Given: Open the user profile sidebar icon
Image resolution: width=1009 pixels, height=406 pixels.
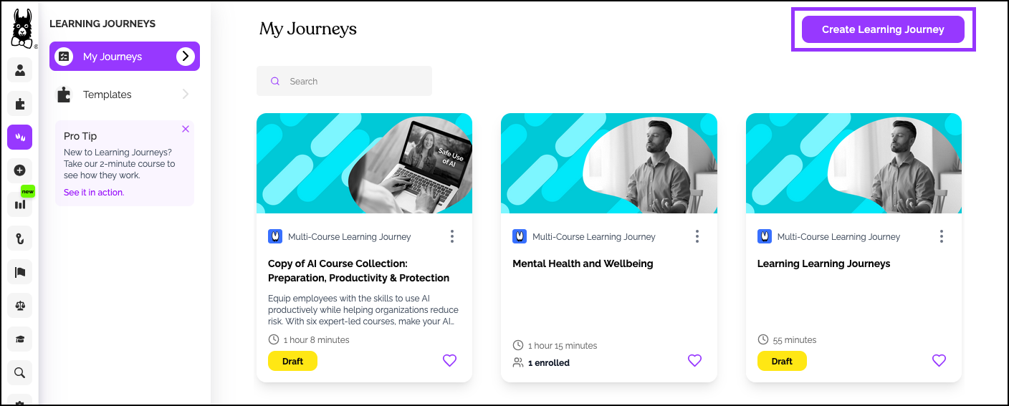Looking at the screenshot, I should (20, 70).
